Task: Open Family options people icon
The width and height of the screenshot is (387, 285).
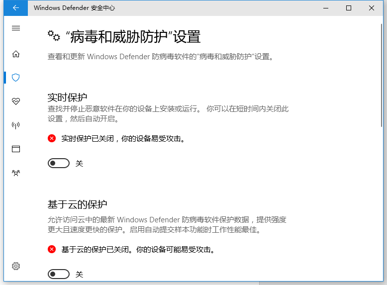Action: [x=16, y=173]
